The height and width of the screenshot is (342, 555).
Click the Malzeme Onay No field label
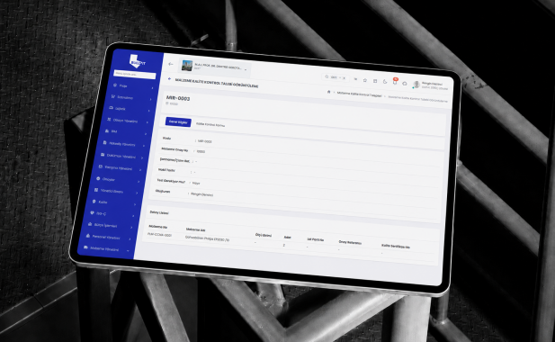point(175,149)
